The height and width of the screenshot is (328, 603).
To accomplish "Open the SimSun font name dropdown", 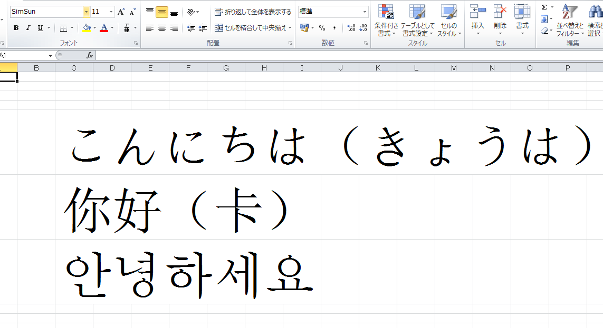I will [86, 12].
